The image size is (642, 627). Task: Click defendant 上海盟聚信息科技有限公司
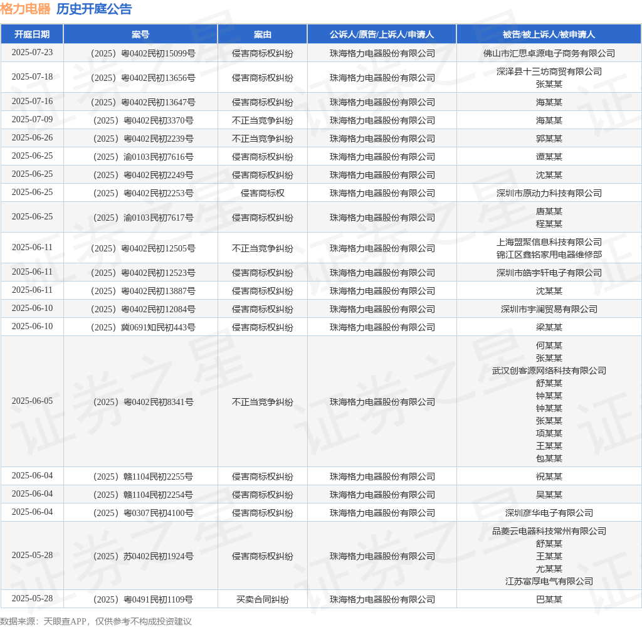549,243
